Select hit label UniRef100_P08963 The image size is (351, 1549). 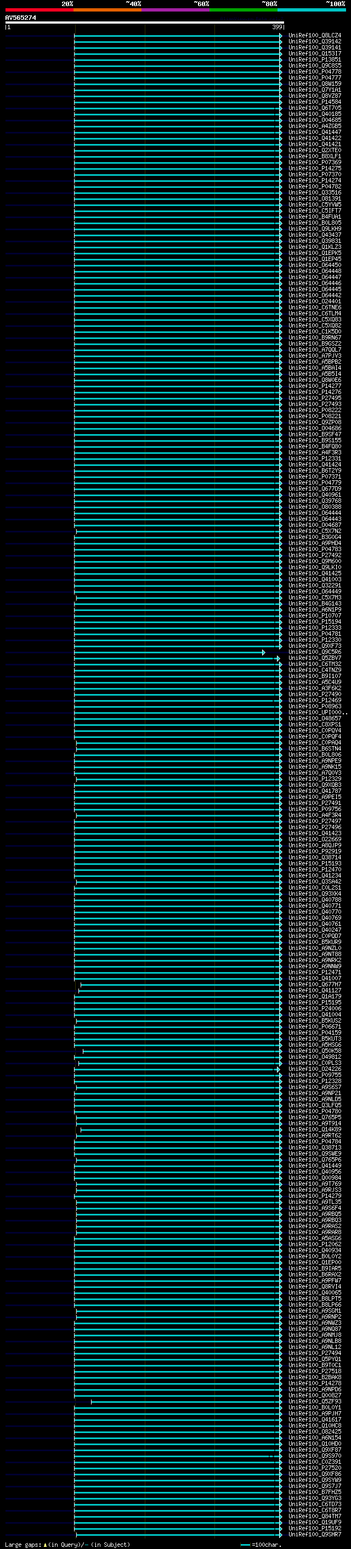point(315,707)
